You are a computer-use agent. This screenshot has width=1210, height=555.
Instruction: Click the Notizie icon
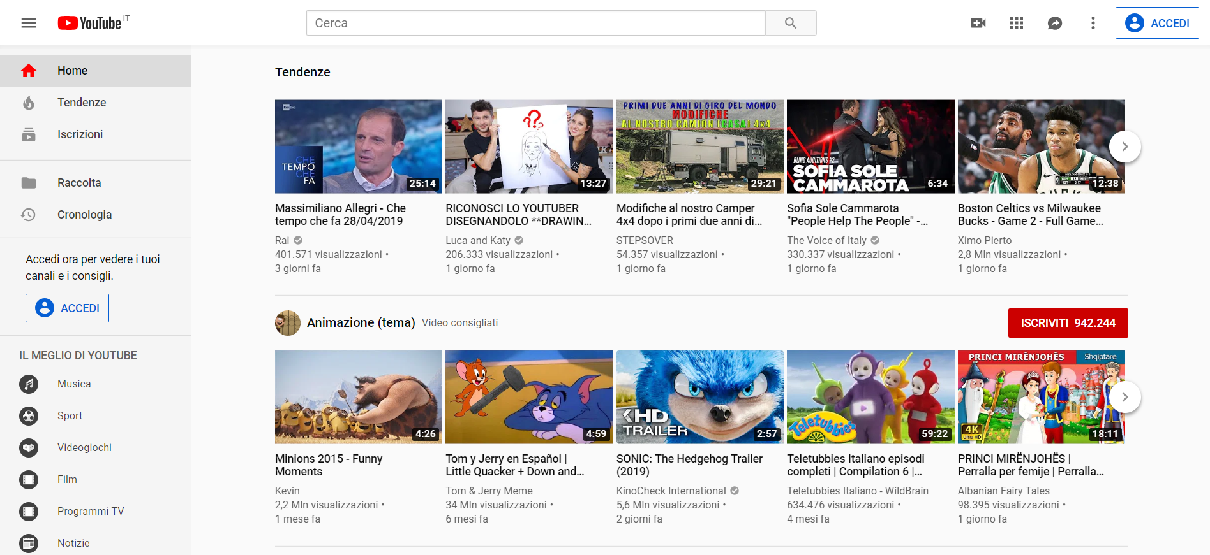pyautogui.click(x=29, y=544)
